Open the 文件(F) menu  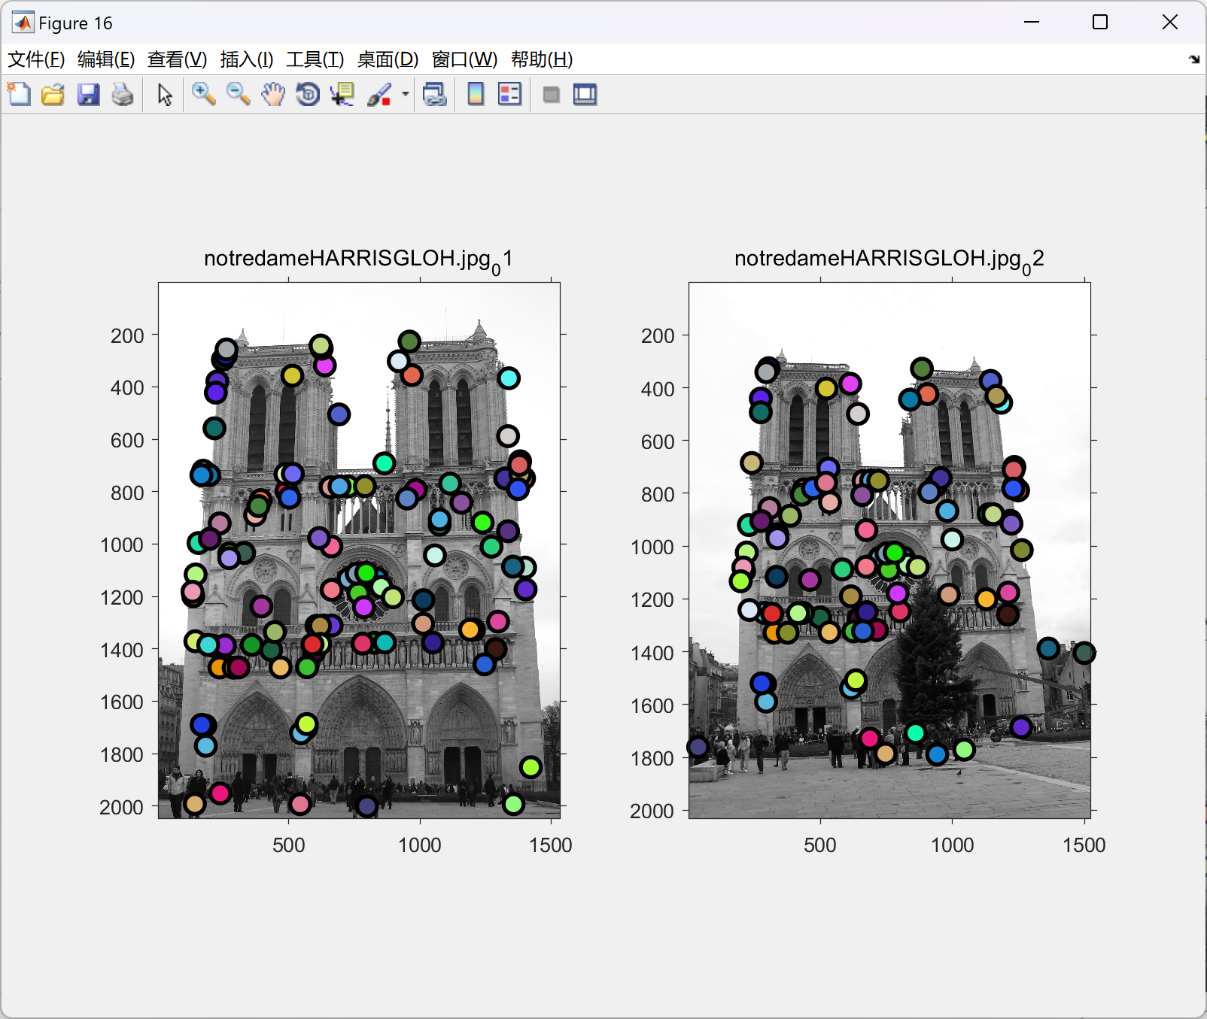pyautogui.click(x=36, y=59)
